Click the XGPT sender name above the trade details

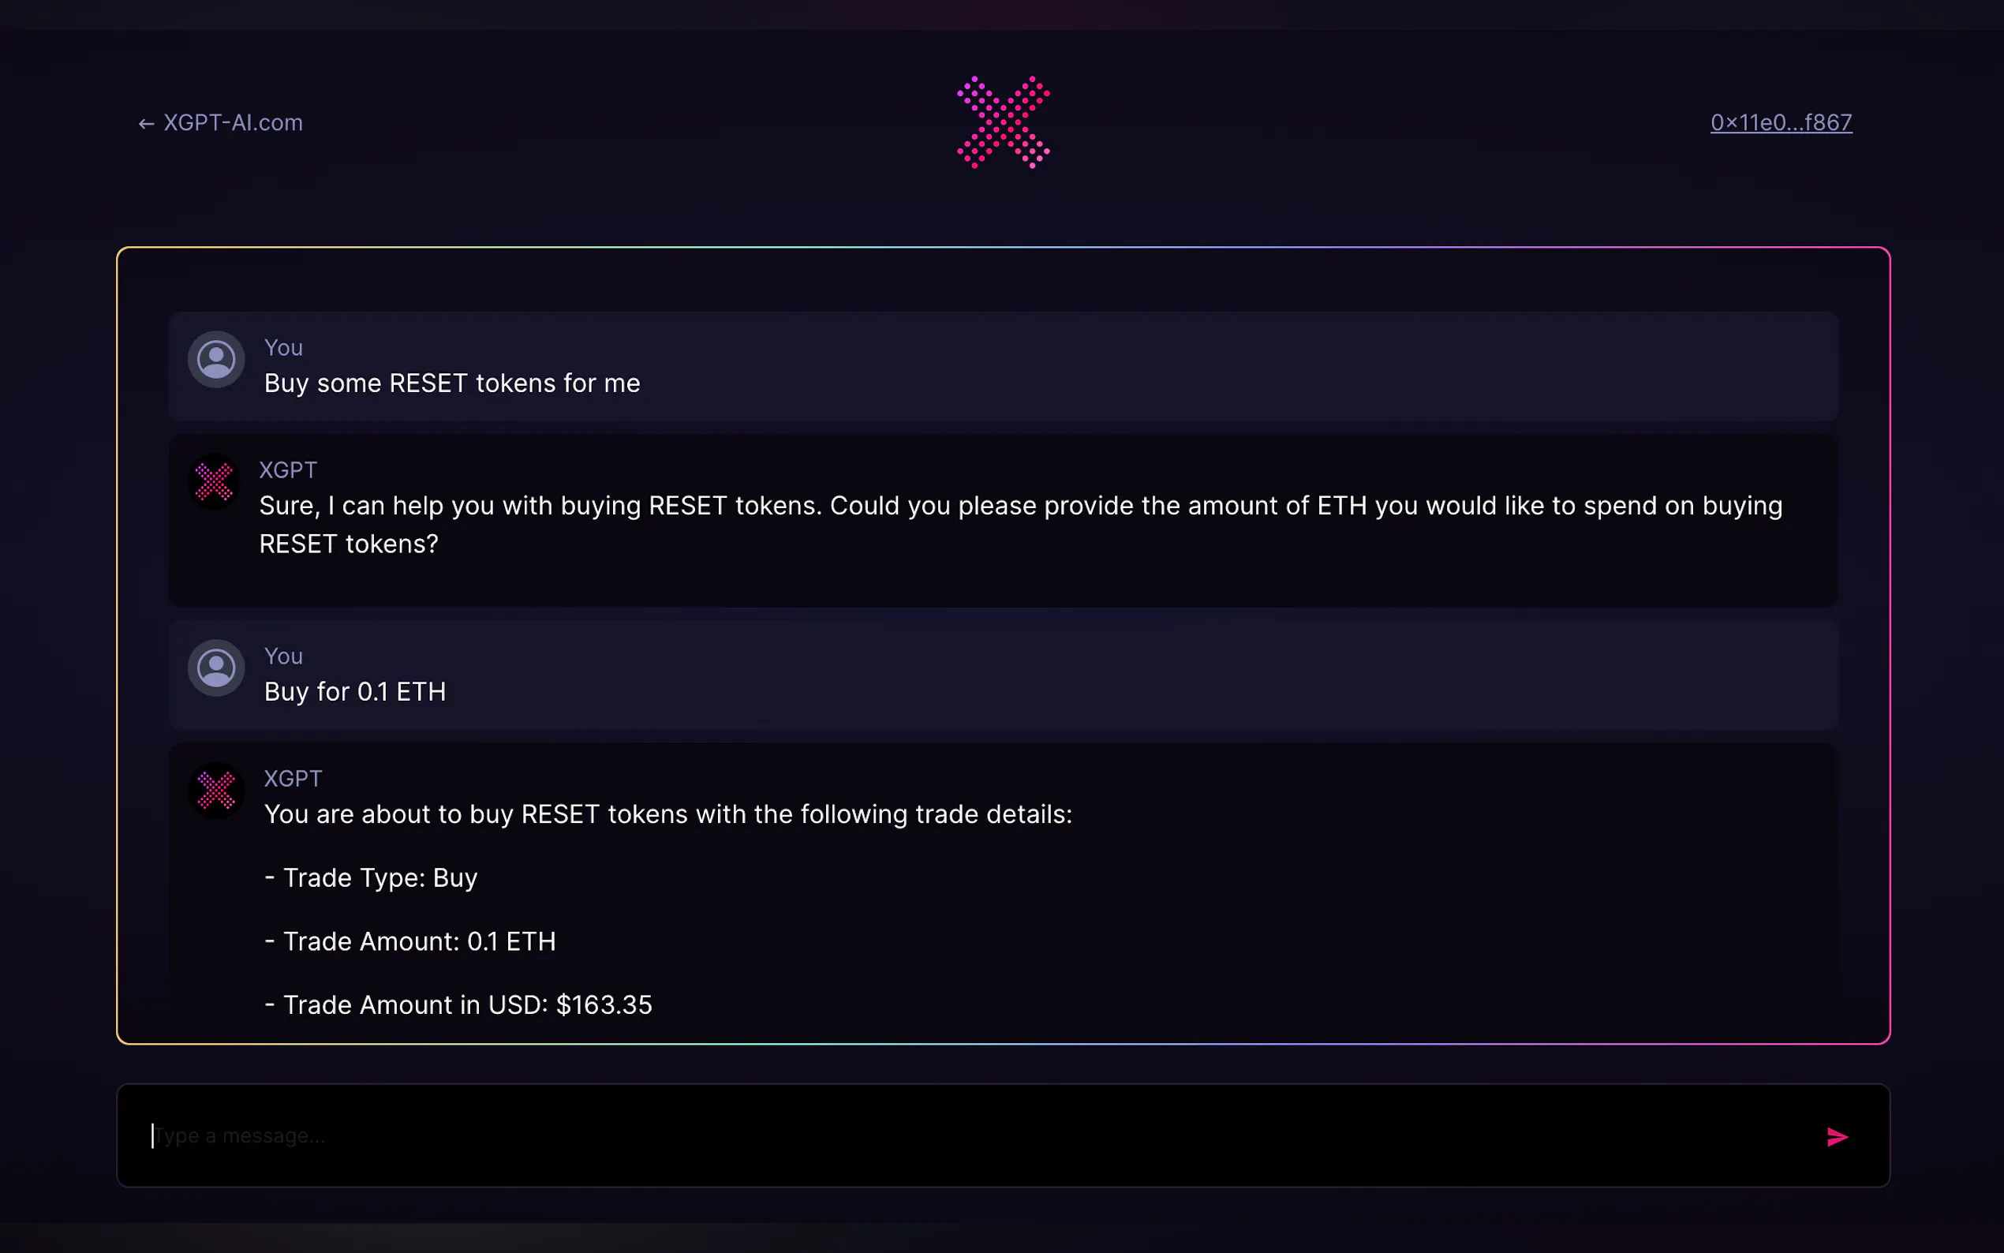(293, 778)
